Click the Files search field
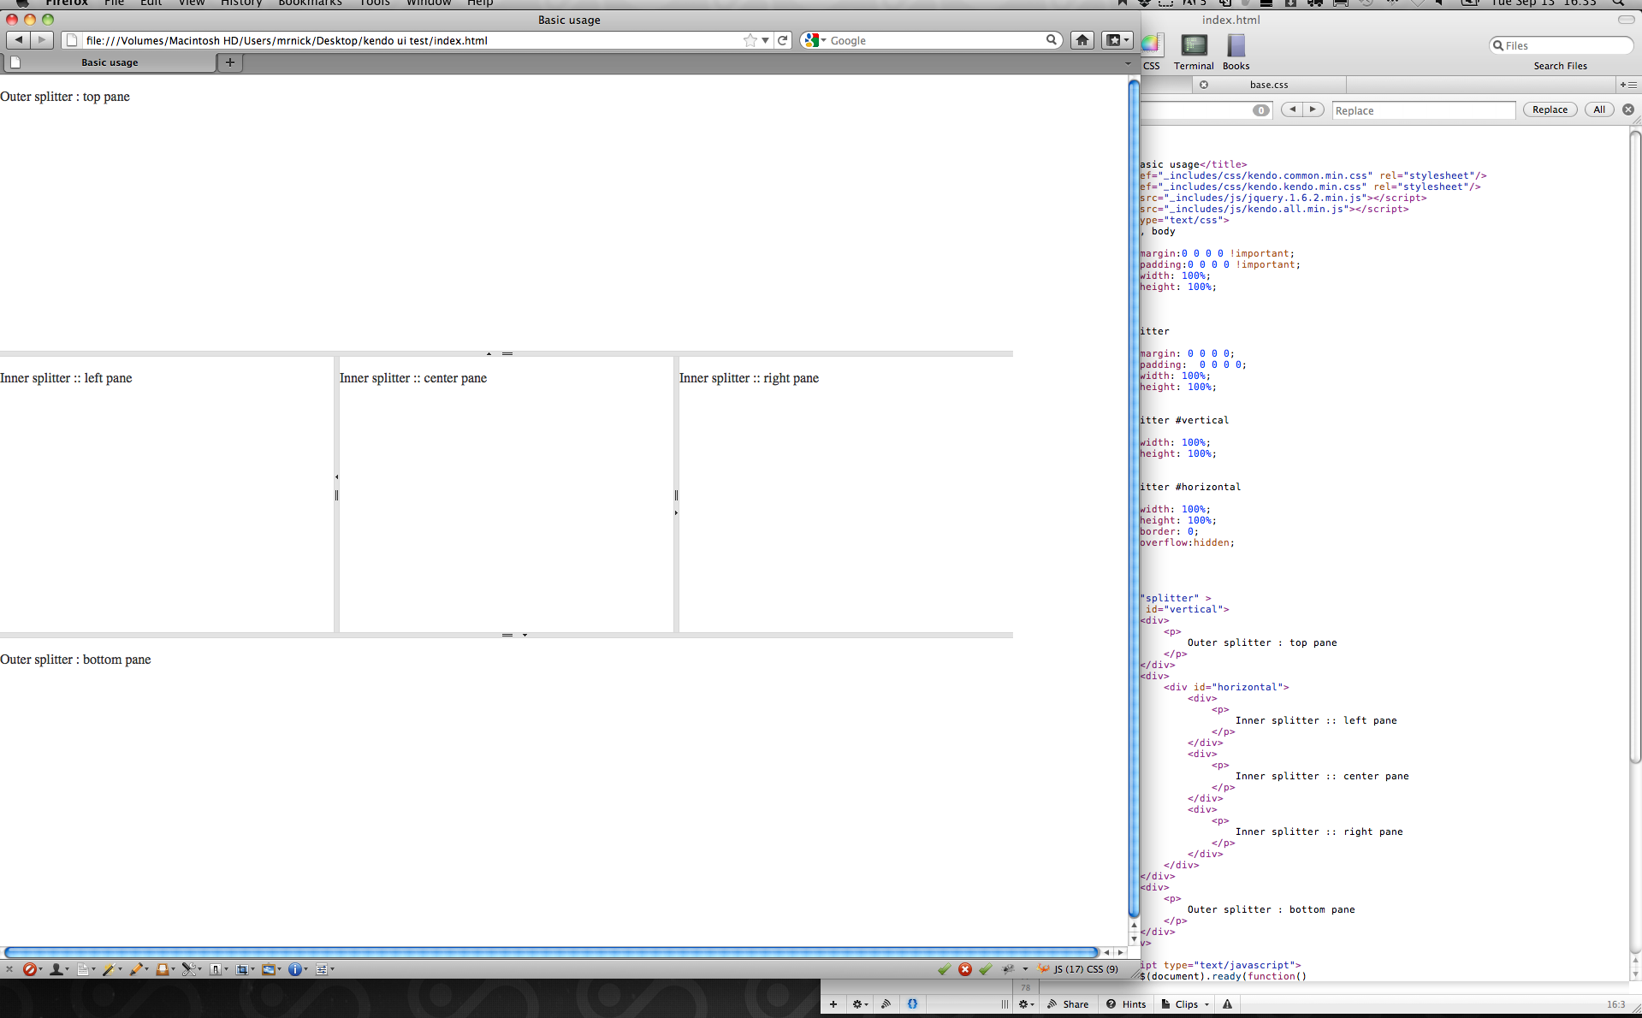 [x=1561, y=45]
